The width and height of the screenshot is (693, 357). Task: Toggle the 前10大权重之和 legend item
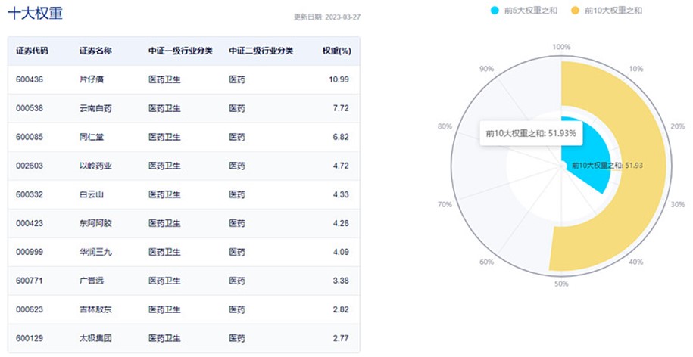(607, 10)
